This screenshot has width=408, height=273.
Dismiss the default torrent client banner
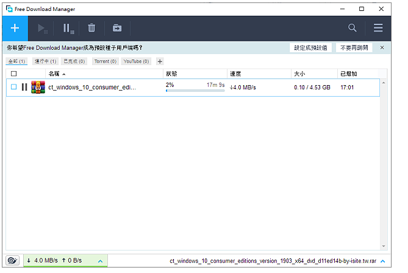pyautogui.click(x=382, y=48)
